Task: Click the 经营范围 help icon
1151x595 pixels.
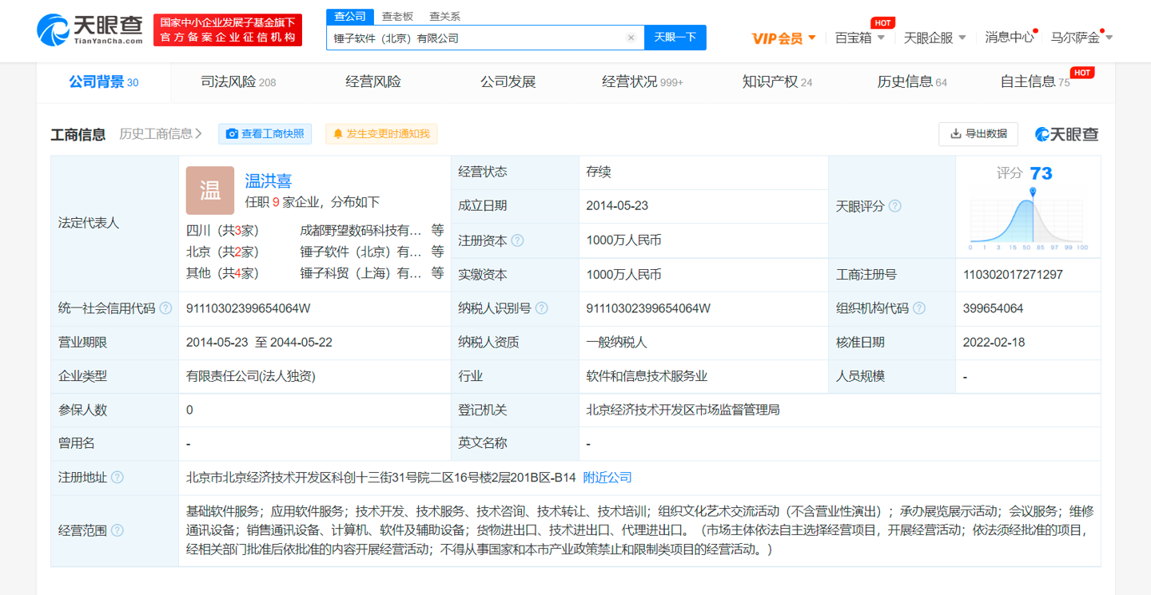Action: tap(117, 530)
